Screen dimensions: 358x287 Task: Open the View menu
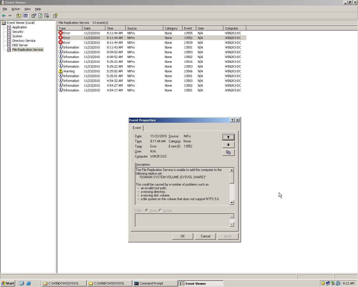coord(27,9)
